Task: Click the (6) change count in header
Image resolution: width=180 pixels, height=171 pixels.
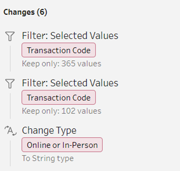Action: point(42,12)
